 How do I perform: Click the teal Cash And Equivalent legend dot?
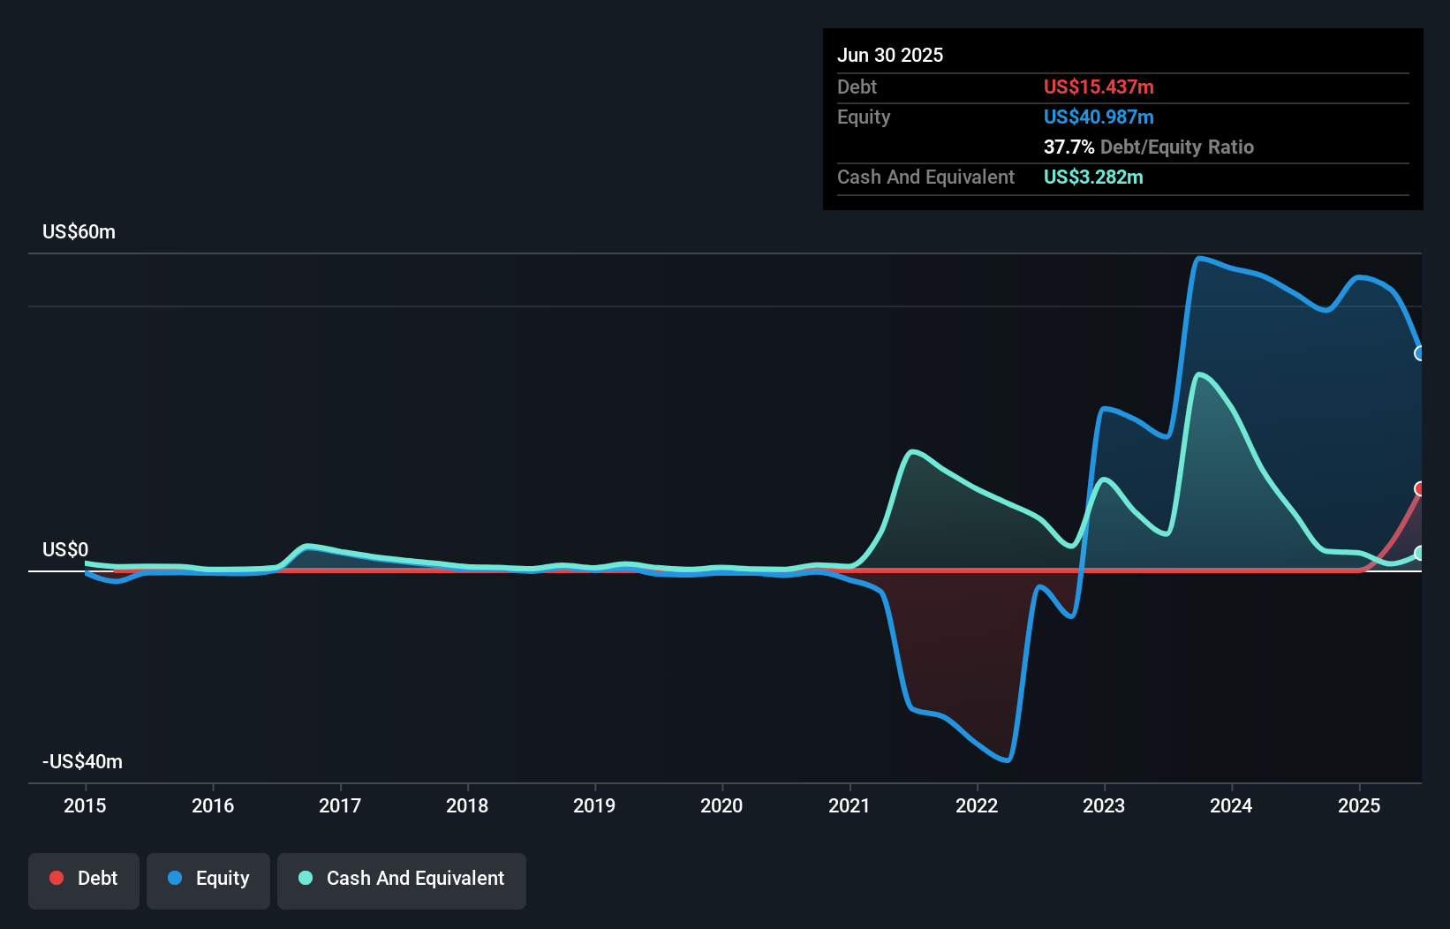tap(305, 878)
